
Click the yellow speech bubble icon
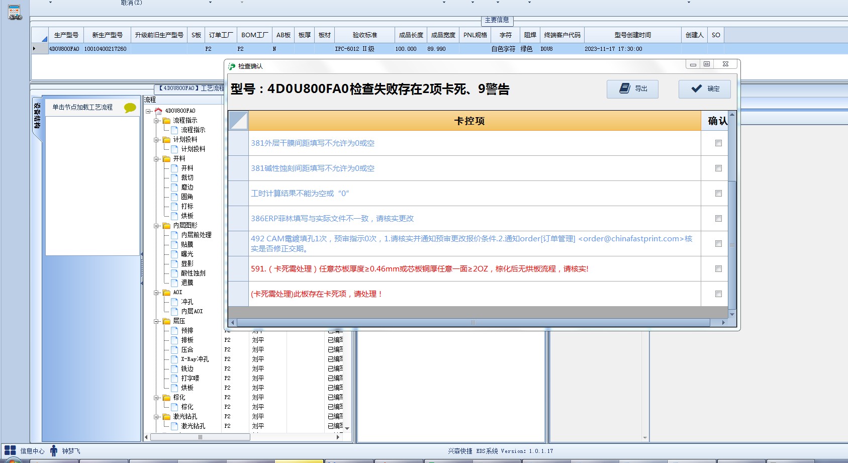(x=130, y=108)
